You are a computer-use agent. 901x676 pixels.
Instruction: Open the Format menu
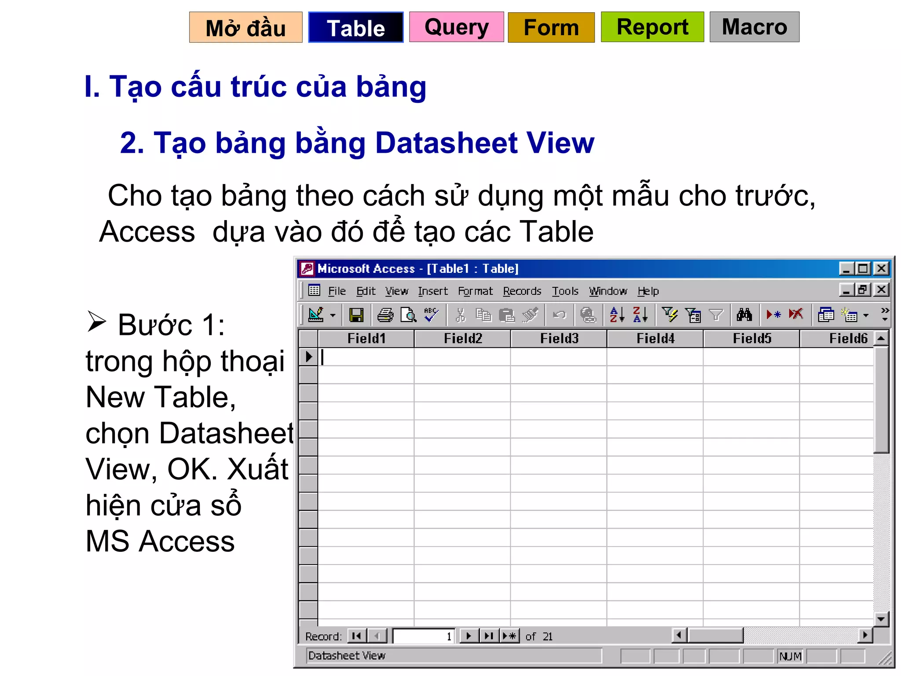click(x=475, y=291)
